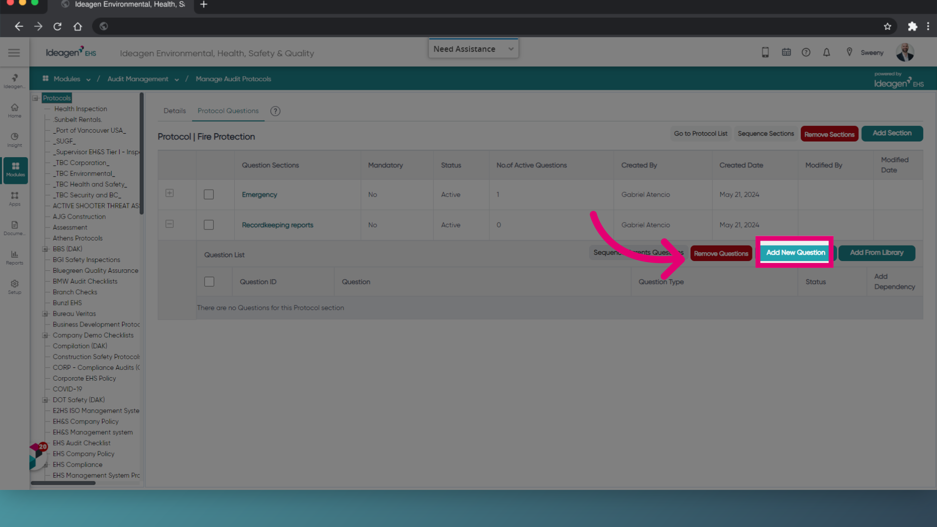
Task: Select AJG Construction protocol
Action: pyautogui.click(x=79, y=217)
